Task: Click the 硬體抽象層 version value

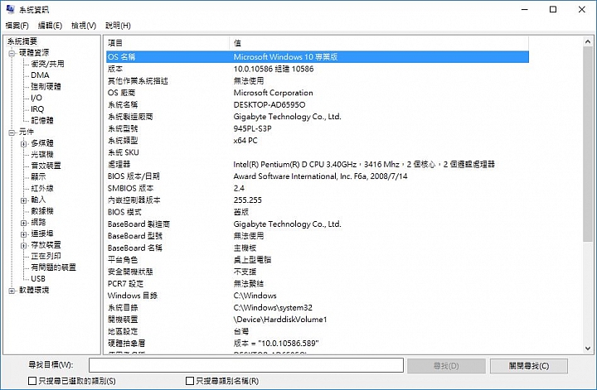Action: pos(276,344)
